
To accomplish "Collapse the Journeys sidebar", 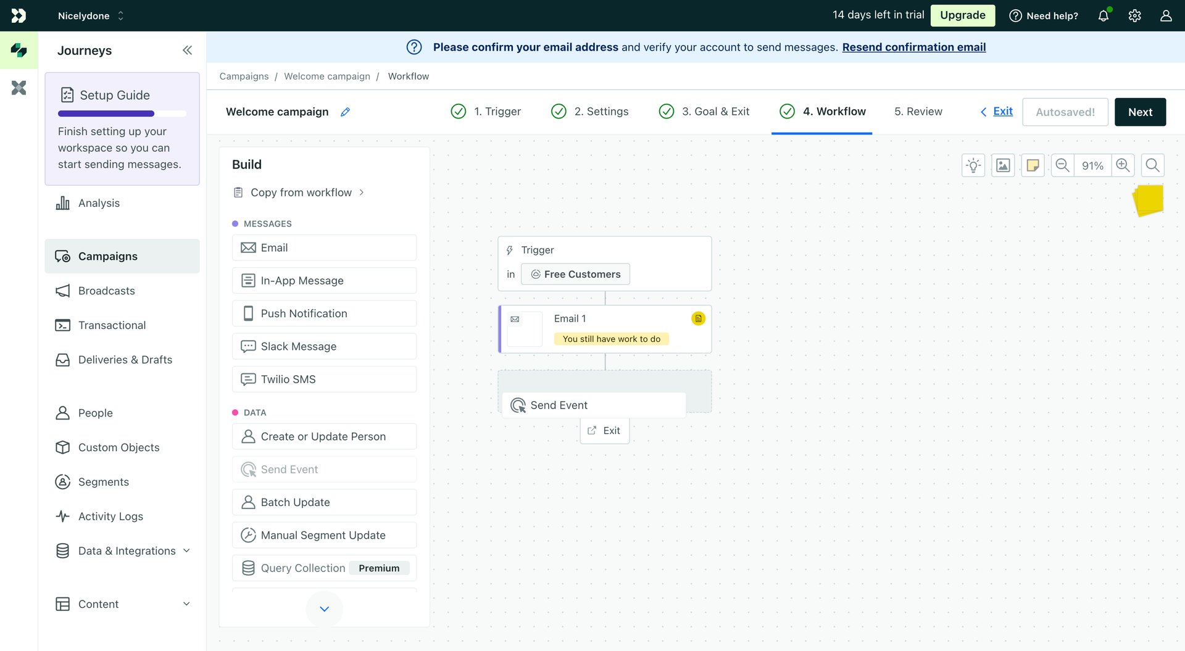I will (187, 50).
